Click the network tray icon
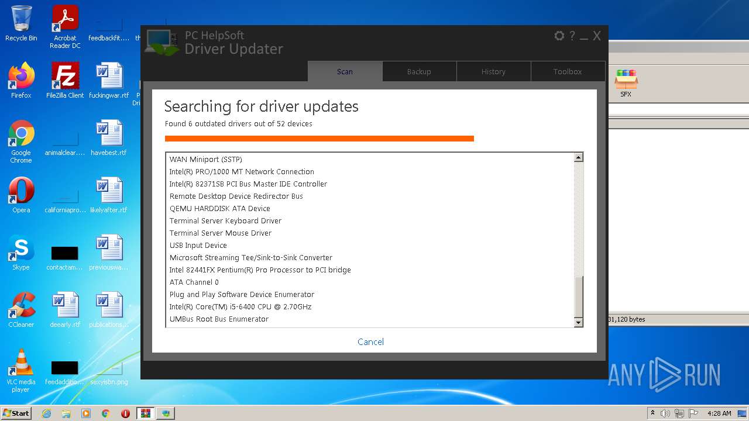Screen dimensions: 749x421 pos(679,413)
